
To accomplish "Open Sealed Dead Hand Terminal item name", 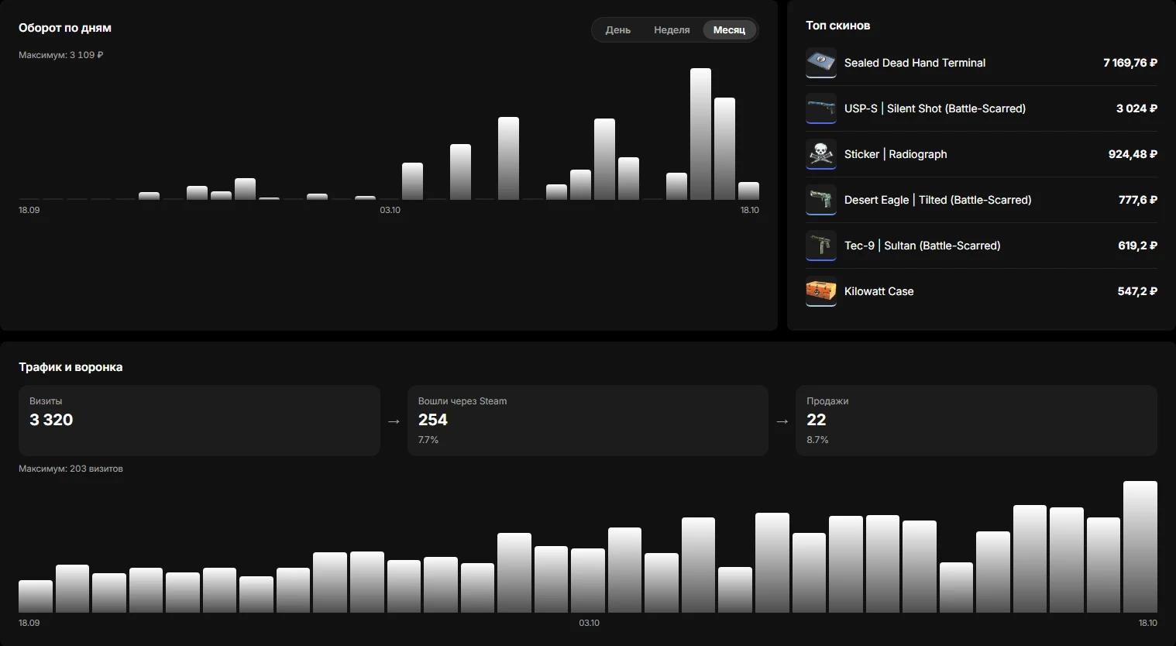I will 914,63.
